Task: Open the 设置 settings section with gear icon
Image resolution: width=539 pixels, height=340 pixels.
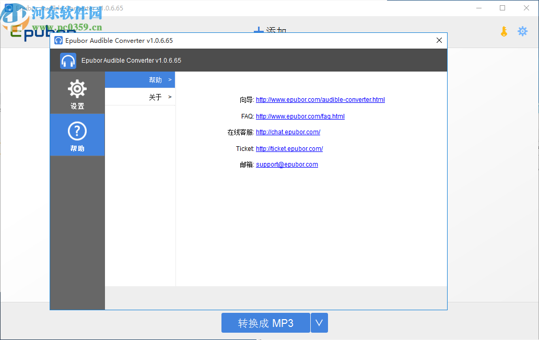Action: 77,93
